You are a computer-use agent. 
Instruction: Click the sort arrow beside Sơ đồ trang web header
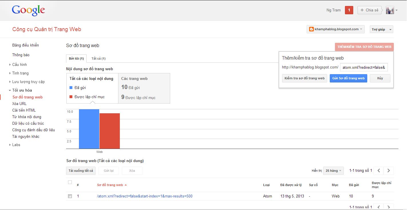(x=126, y=185)
